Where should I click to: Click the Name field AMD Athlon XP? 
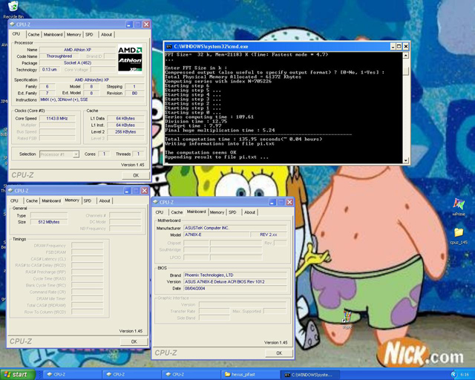[x=77, y=50]
